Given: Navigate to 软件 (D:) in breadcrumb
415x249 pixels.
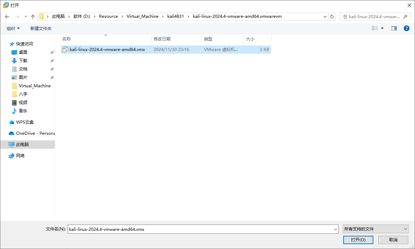Looking at the screenshot, I should pyautogui.click(x=82, y=16).
